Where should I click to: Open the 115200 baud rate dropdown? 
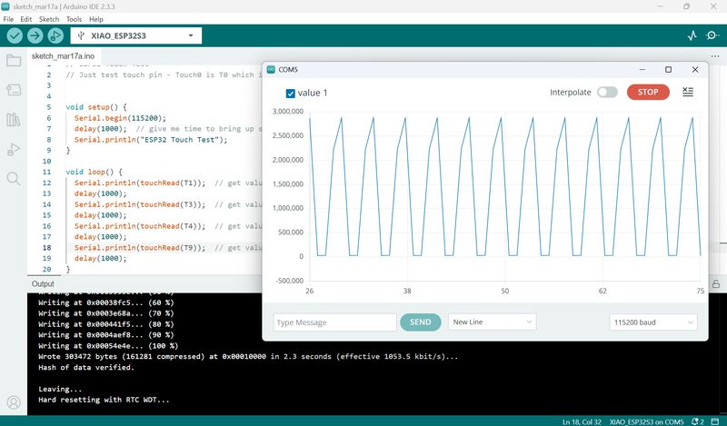(653, 322)
